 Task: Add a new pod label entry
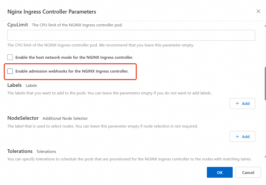(242, 103)
